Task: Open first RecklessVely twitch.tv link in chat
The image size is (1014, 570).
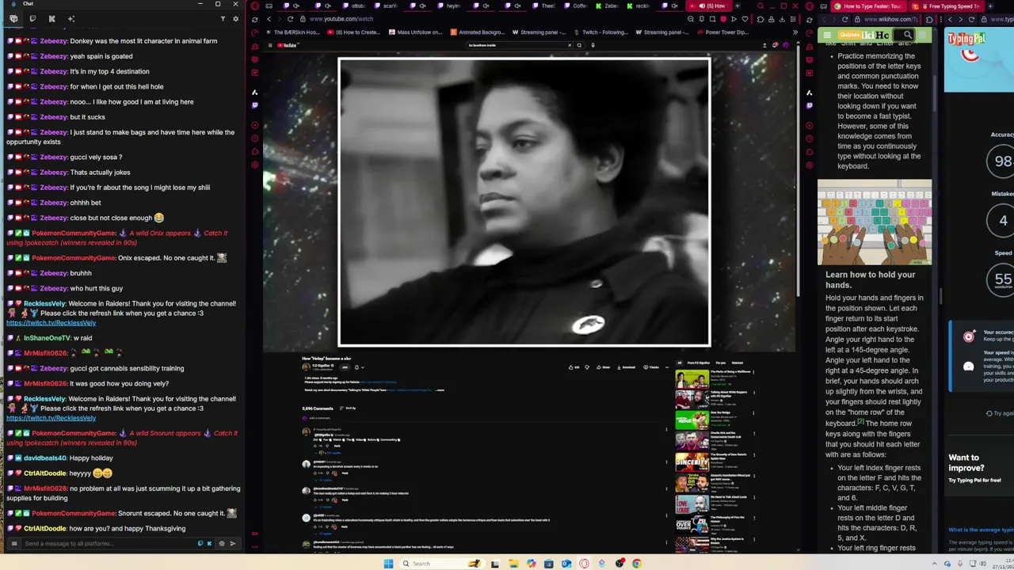Action: tap(51, 323)
